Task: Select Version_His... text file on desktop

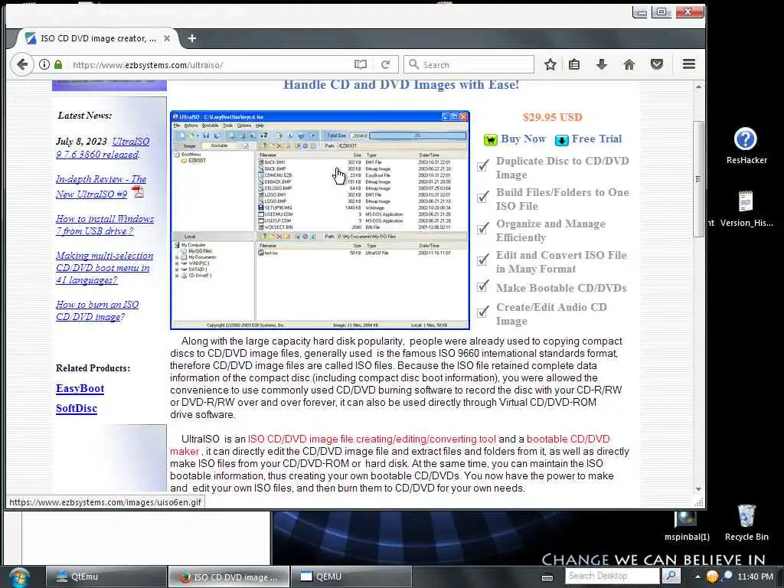Action: click(746, 208)
